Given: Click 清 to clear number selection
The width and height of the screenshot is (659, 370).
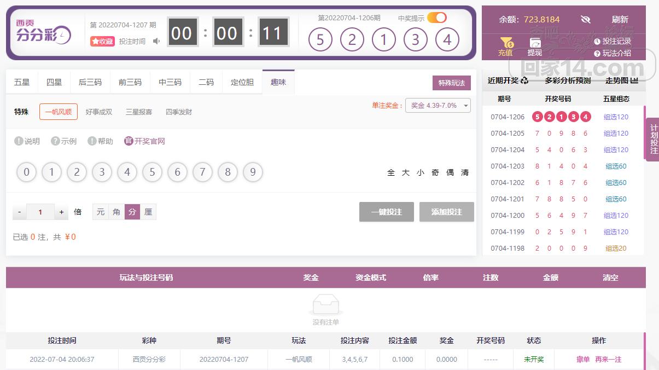Looking at the screenshot, I should coord(465,172).
